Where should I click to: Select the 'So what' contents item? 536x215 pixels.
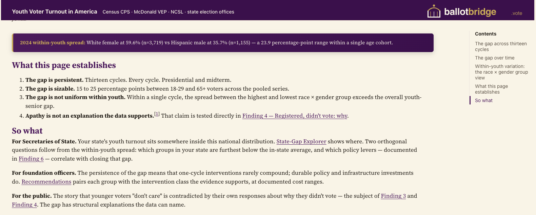click(x=484, y=100)
